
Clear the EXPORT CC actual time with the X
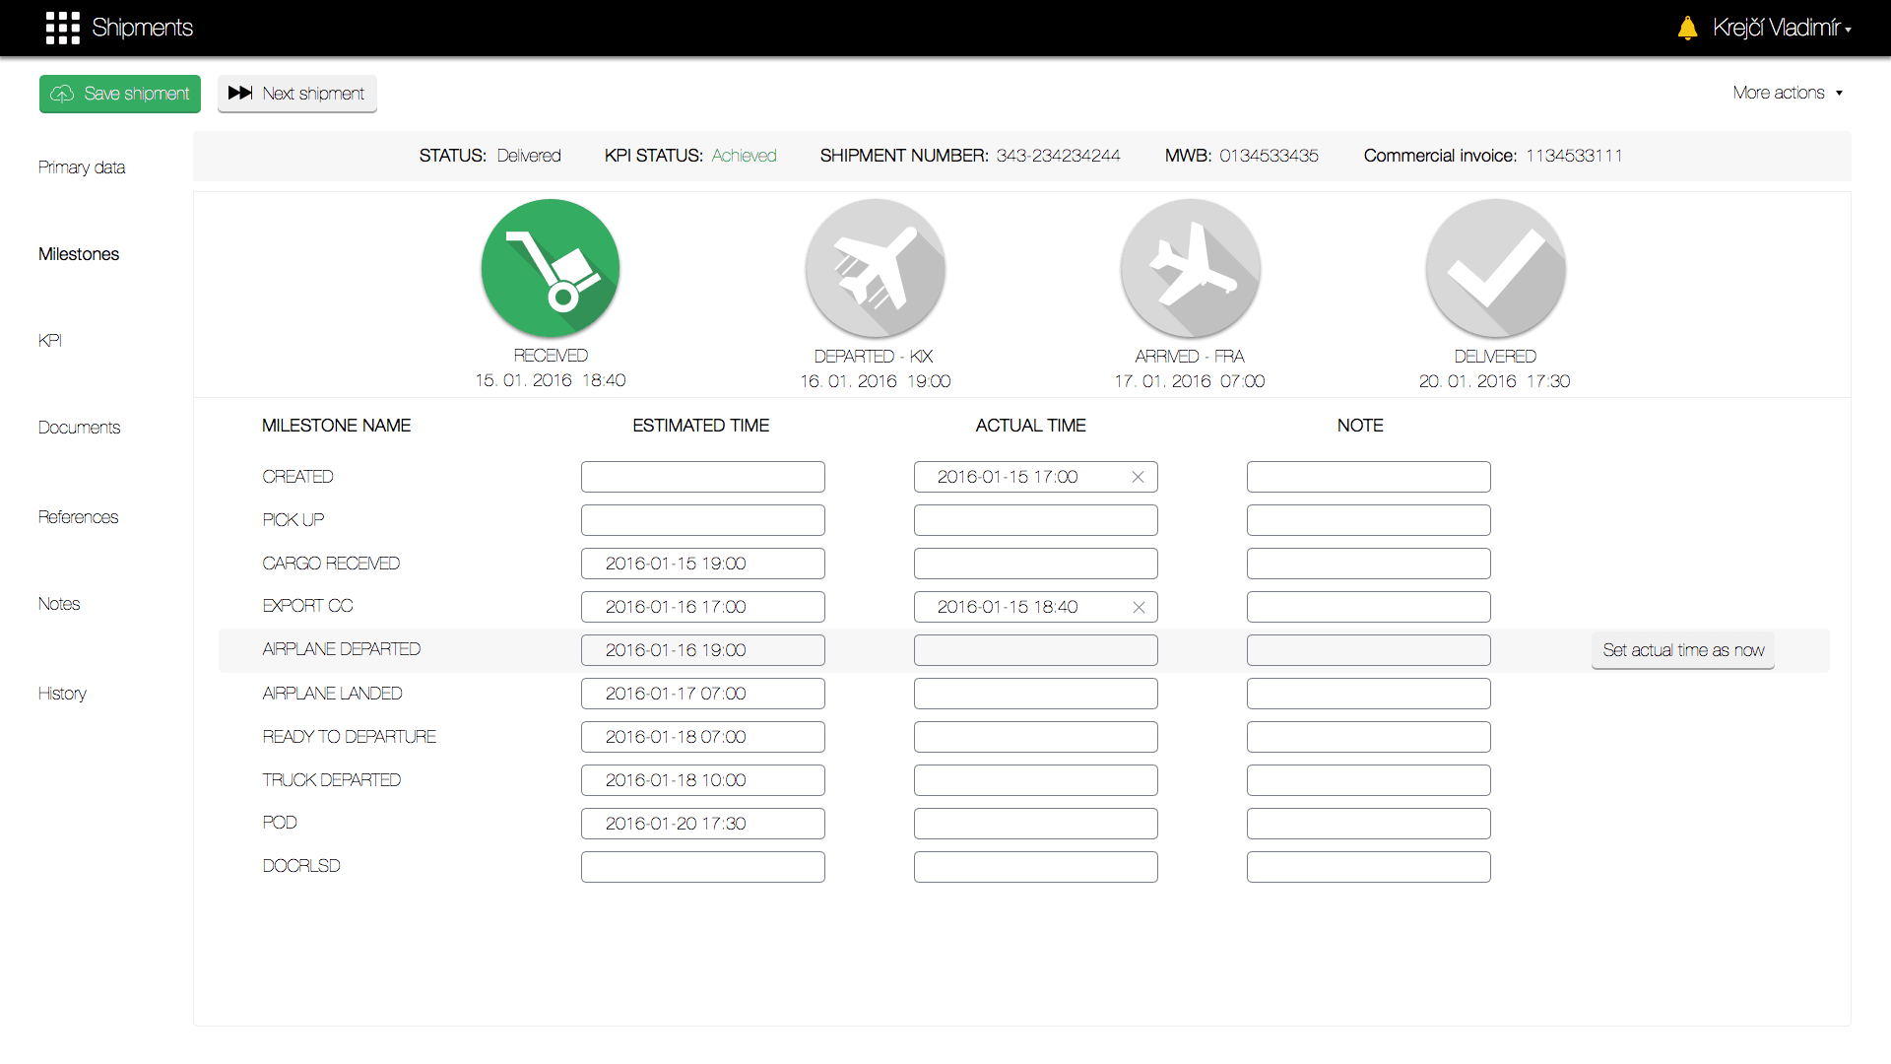[x=1138, y=607]
